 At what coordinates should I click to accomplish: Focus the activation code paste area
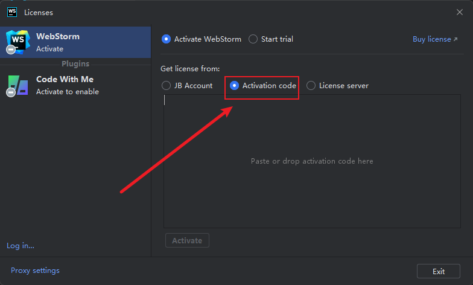click(312, 161)
